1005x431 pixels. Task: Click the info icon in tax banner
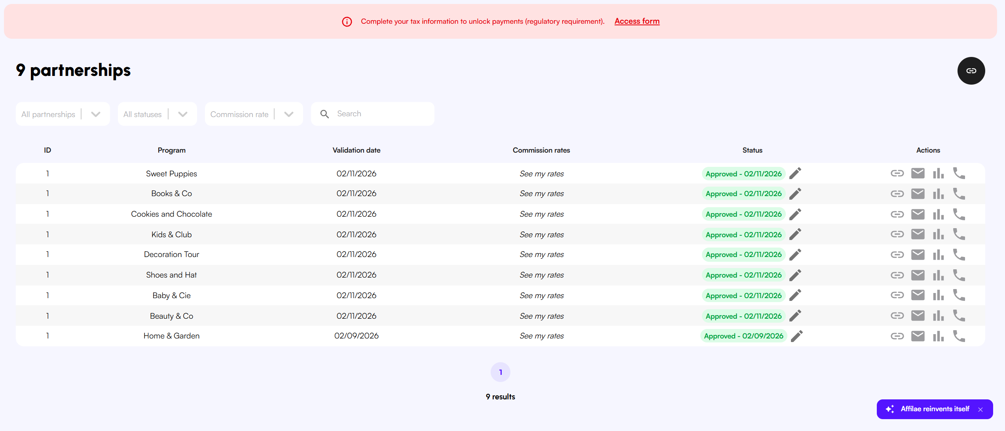347,22
